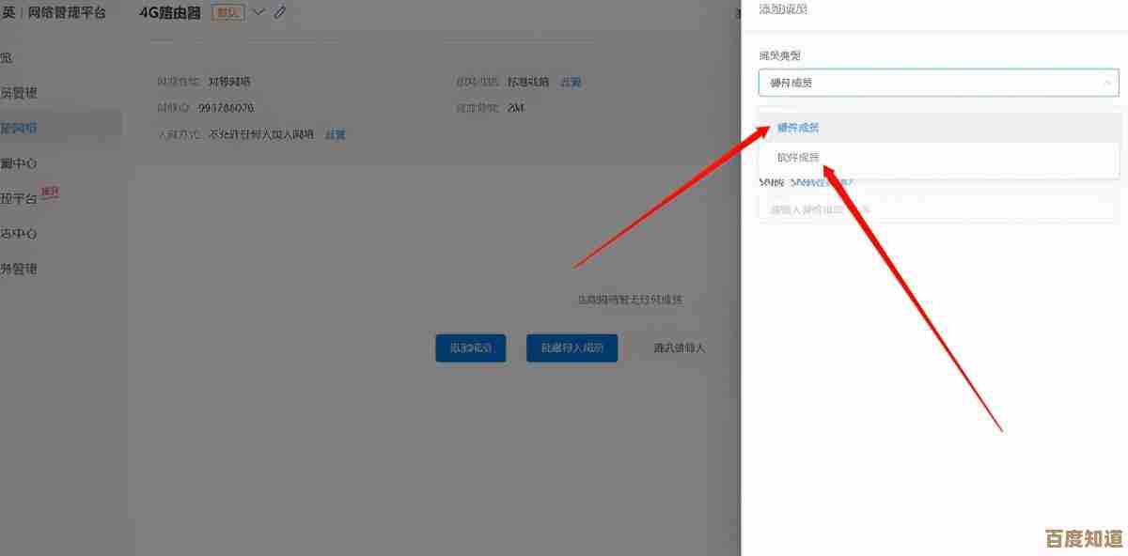Open the 服务管理 sidebar entry
The height and width of the screenshot is (556, 1128).
(26, 268)
